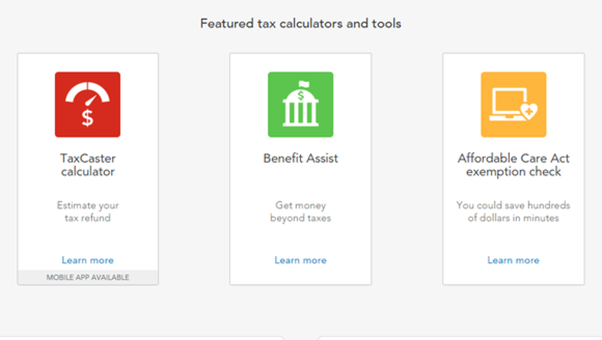Click the Estimate your tax refund description
Image resolution: width=602 pixels, height=340 pixels.
(88, 212)
